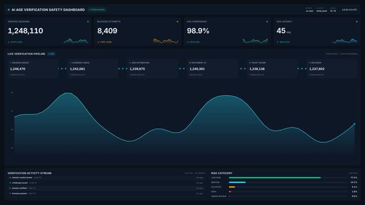Image resolution: width=365 pixels, height=205 pixels.
Task: Click the Under Review risk label
Action: (219, 196)
